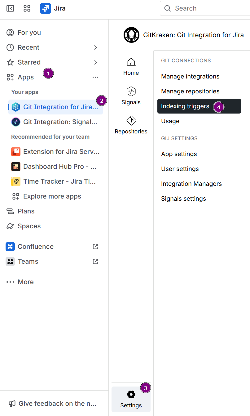Image resolution: width=250 pixels, height=416 pixels.
Task: Open Confluence external link
Action: click(95, 247)
